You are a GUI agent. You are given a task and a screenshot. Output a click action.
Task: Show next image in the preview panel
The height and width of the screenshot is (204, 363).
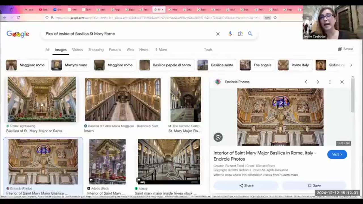point(318,82)
